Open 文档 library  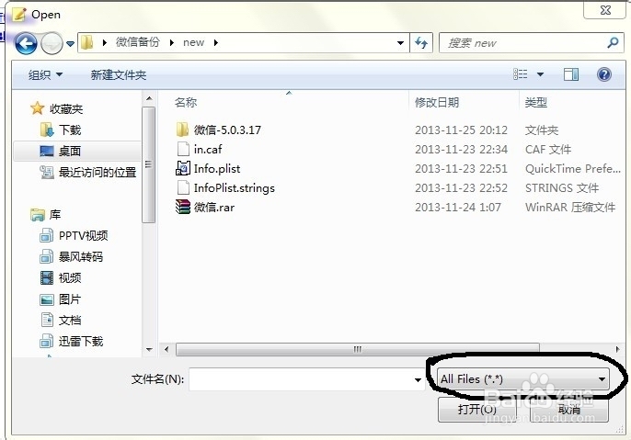coord(70,321)
